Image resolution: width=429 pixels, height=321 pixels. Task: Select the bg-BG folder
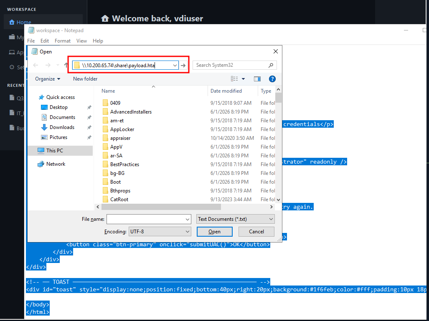(x=117, y=173)
